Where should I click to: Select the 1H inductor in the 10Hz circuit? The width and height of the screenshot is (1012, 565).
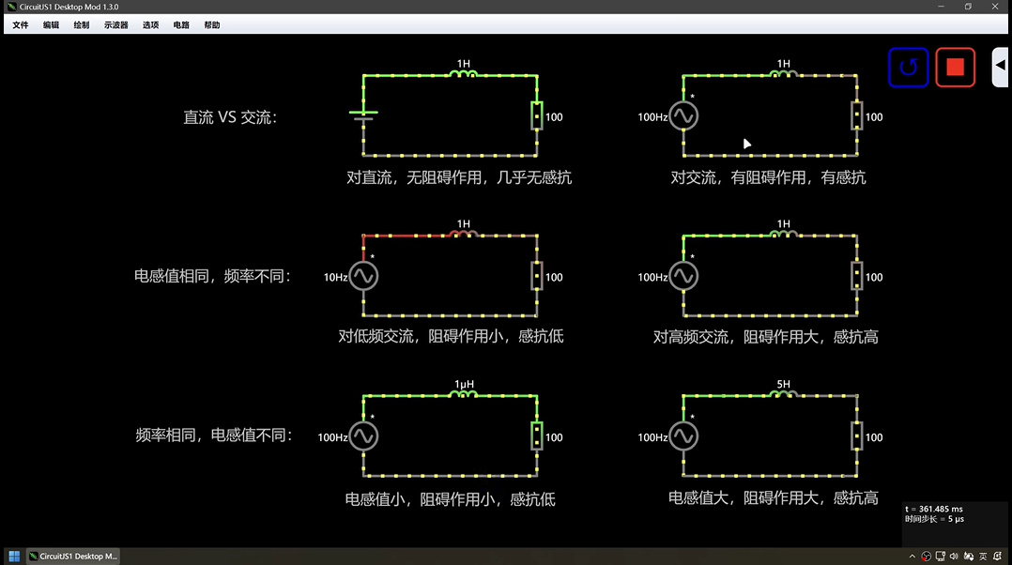[x=463, y=234]
